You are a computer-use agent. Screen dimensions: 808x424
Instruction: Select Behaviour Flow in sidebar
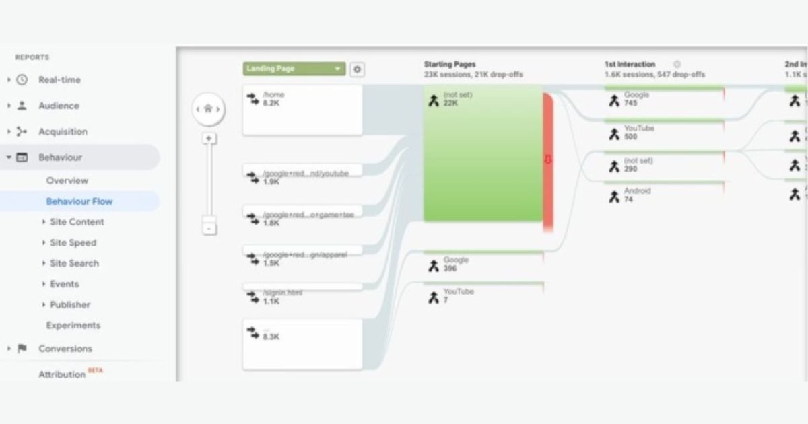(79, 201)
